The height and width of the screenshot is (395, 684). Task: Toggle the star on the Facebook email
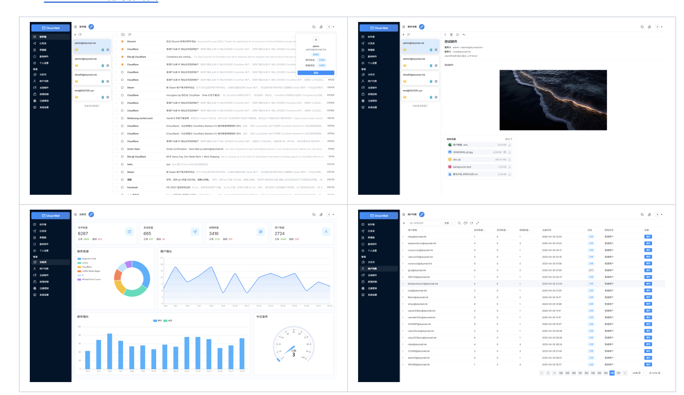122,187
